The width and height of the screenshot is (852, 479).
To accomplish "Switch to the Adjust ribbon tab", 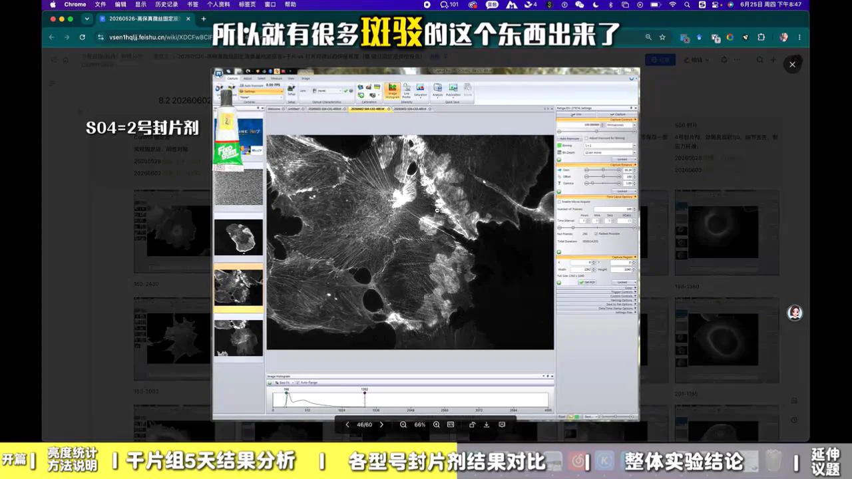I will 248,79.
